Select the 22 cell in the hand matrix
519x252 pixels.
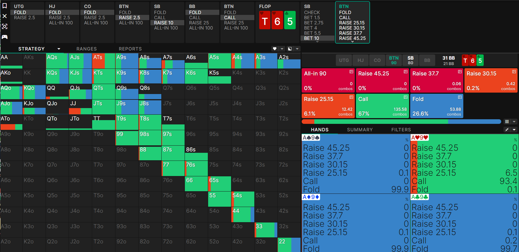pyautogui.click(x=289, y=245)
